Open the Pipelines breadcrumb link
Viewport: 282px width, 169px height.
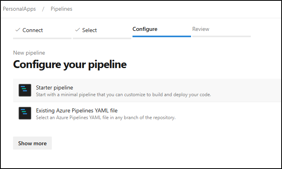click(x=62, y=9)
